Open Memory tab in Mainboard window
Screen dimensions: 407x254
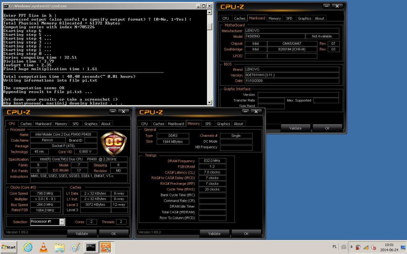275,18
